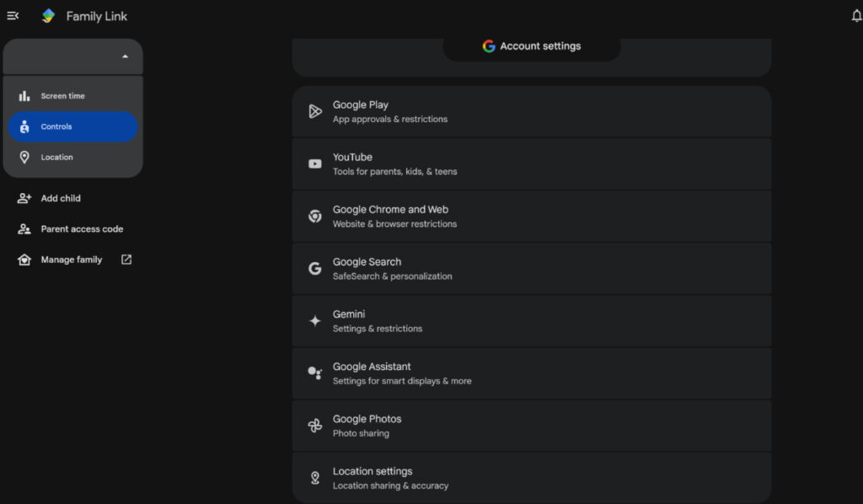Click the Google Photos pinwheel icon
Screen dimensions: 863x504
pyautogui.click(x=314, y=425)
